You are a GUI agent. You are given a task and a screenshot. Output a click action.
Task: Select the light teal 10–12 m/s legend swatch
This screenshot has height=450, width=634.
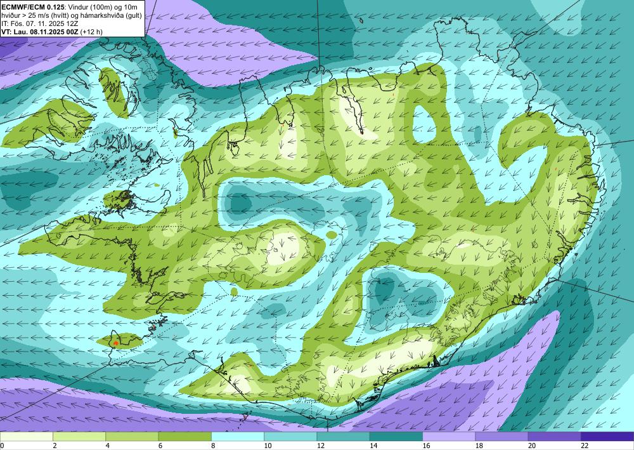pyautogui.click(x=291, y=436)
